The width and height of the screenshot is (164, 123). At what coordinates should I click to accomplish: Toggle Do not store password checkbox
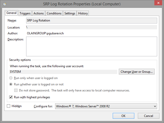point(16,90)
